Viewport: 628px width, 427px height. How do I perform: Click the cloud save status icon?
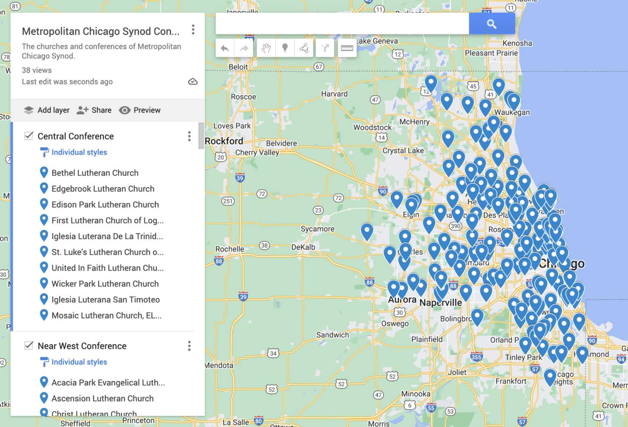193,81
